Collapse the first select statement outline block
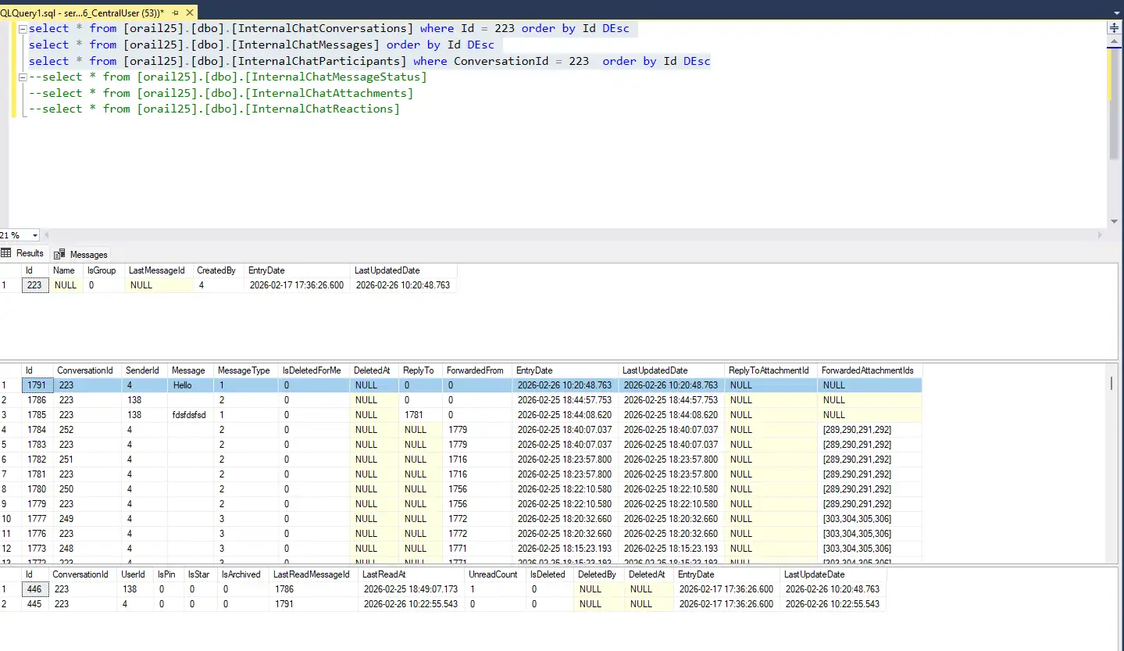Image resolution: width=1124 pixels, height=651 pixels. click(x=23, y=29)
